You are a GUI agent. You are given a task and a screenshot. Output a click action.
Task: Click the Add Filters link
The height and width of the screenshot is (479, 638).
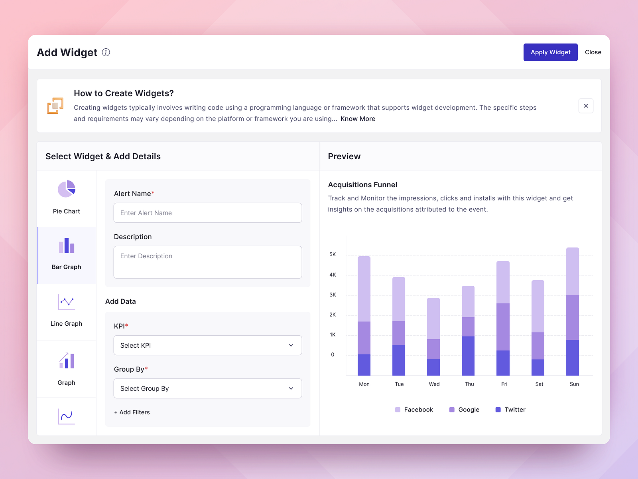[132, 412]
